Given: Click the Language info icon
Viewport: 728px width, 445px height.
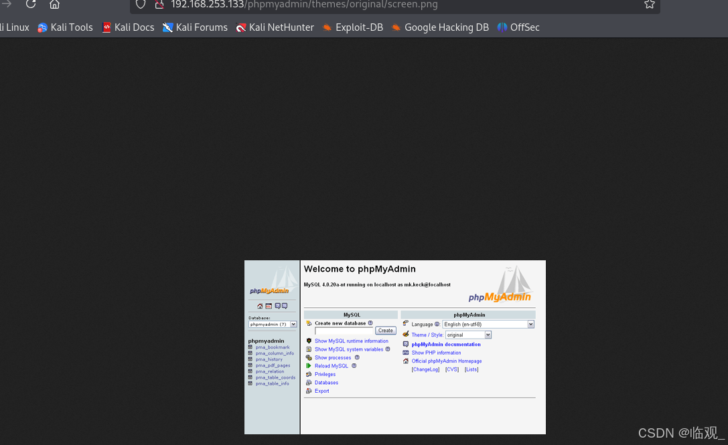Looking at the screenshot, I should (437, 325).
